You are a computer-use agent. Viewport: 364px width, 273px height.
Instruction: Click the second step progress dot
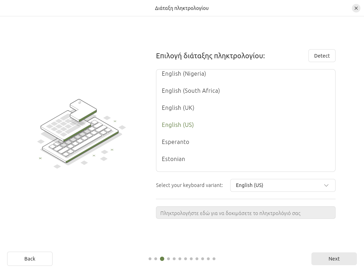click(156, 259)
